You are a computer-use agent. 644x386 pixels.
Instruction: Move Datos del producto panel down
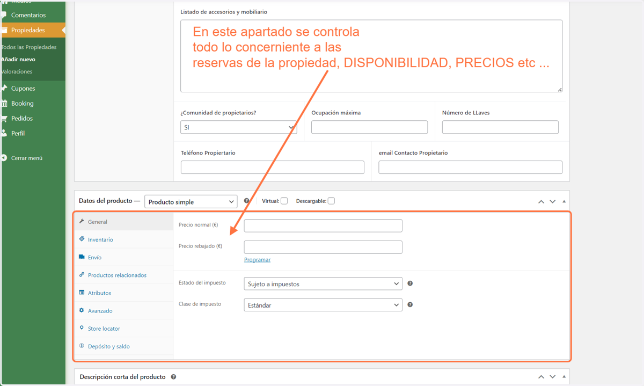pyautogui.click(x=553, y=201)
